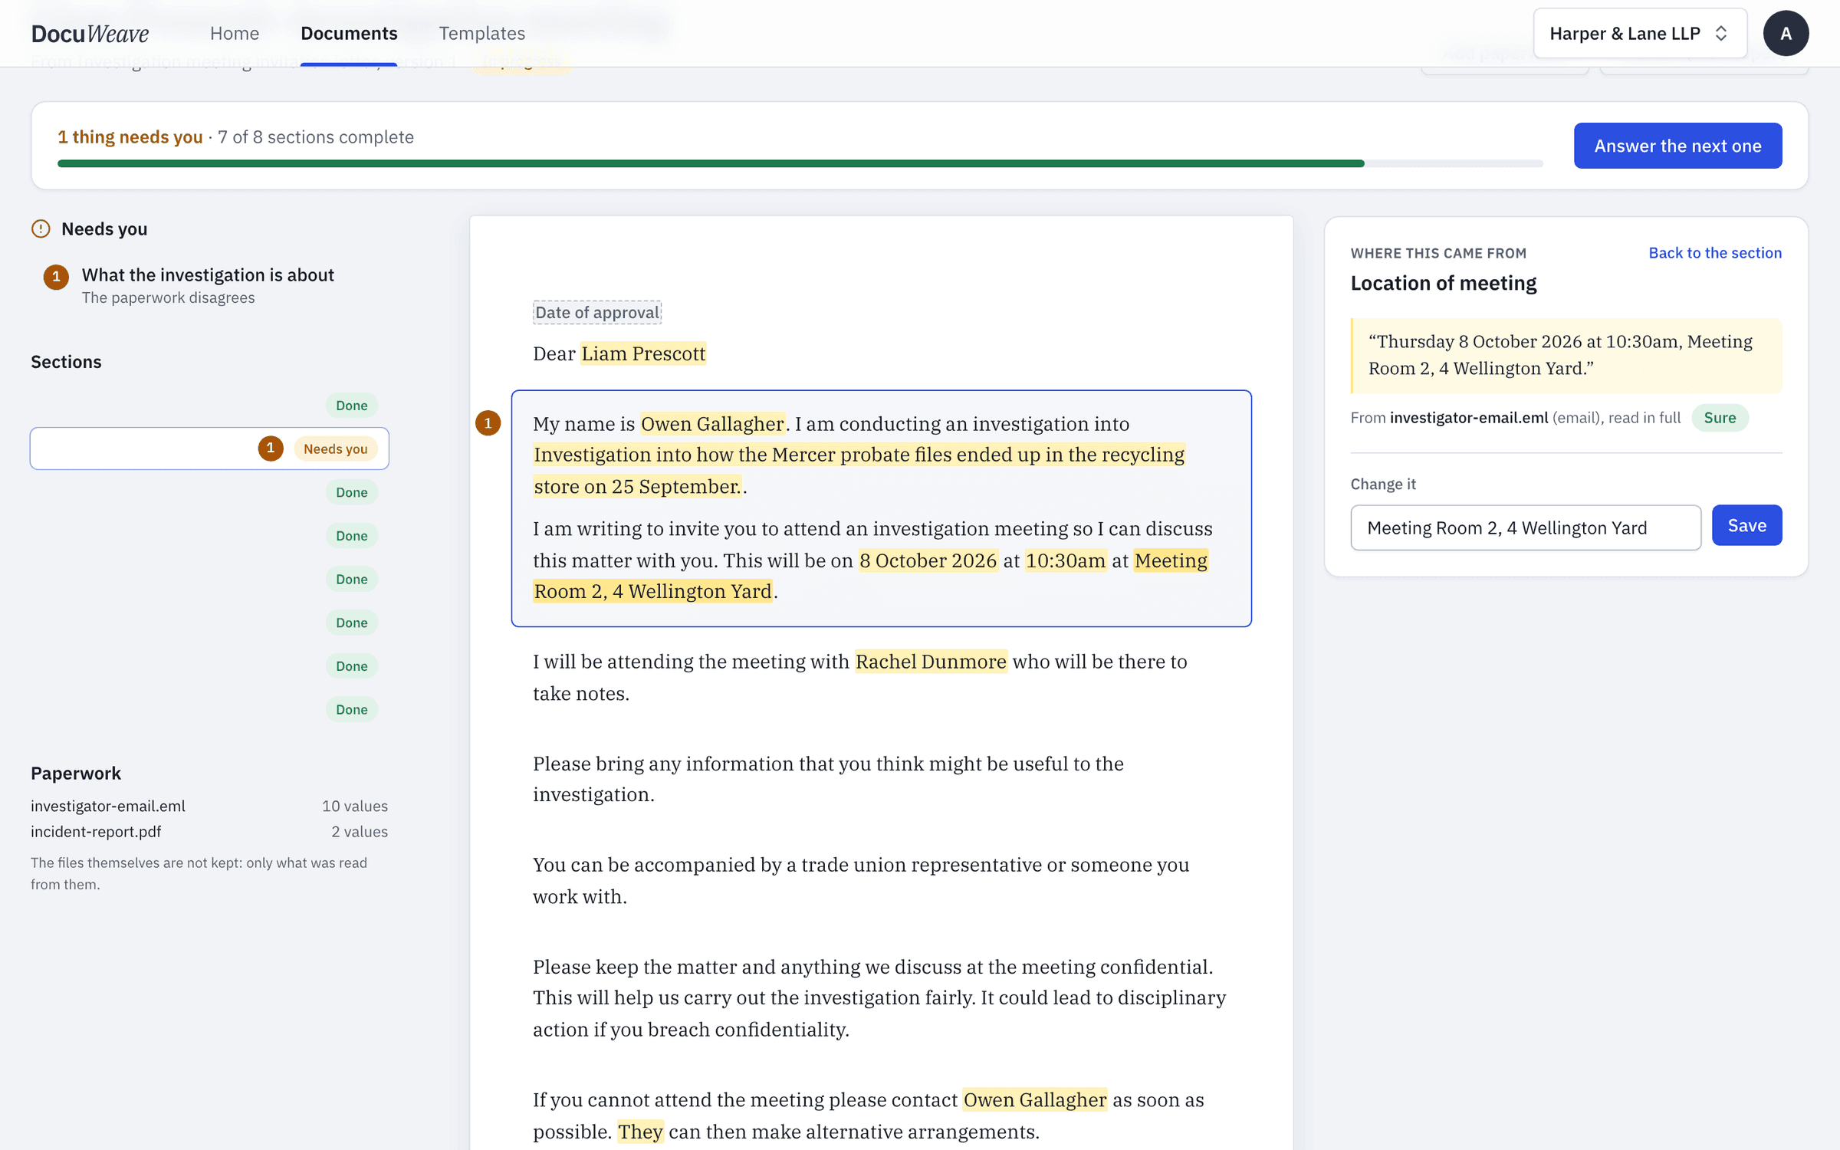Click the numbered badge beside What the investigation is about
Image resolution: width=1840 pixels, height=1150 pixels.
tap(56, 277)
